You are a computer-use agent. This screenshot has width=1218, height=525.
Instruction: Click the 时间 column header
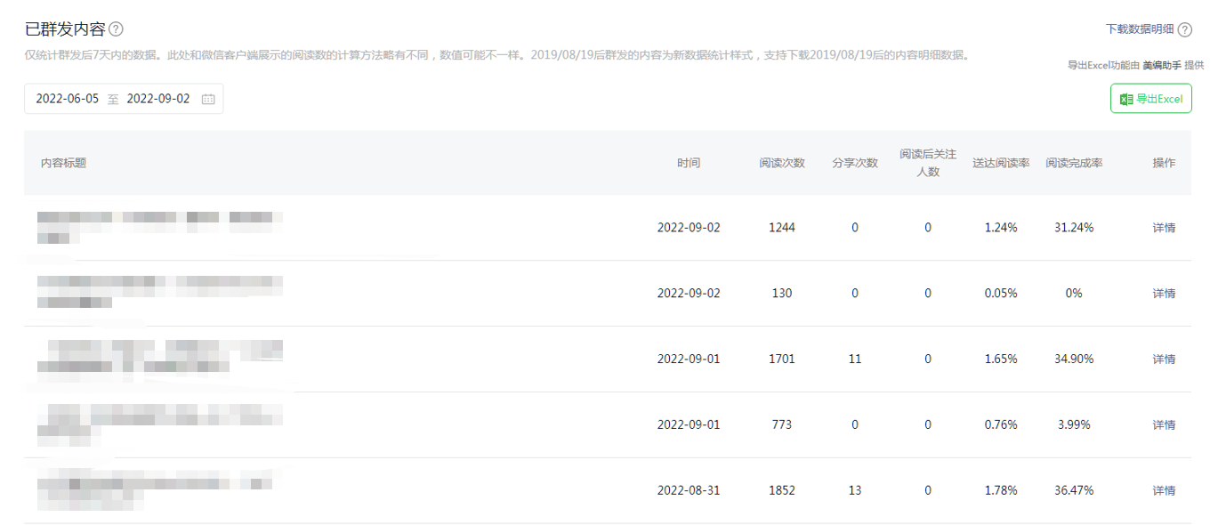(688, 163)
